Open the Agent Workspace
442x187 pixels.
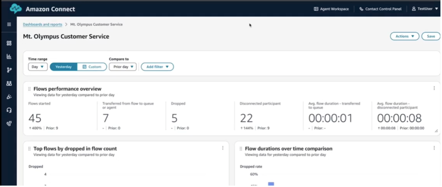tap(331, 9)
